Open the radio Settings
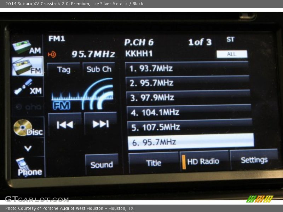 (254, 160)
